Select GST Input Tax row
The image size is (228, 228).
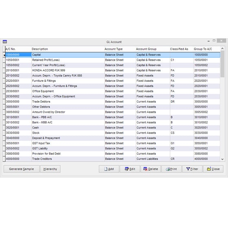coord(113,143)
